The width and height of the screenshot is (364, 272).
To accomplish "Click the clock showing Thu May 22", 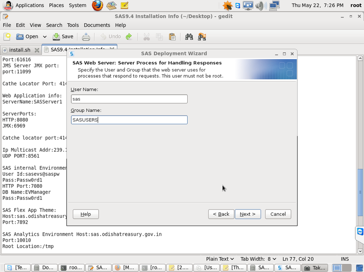I will tap(317, 5).
